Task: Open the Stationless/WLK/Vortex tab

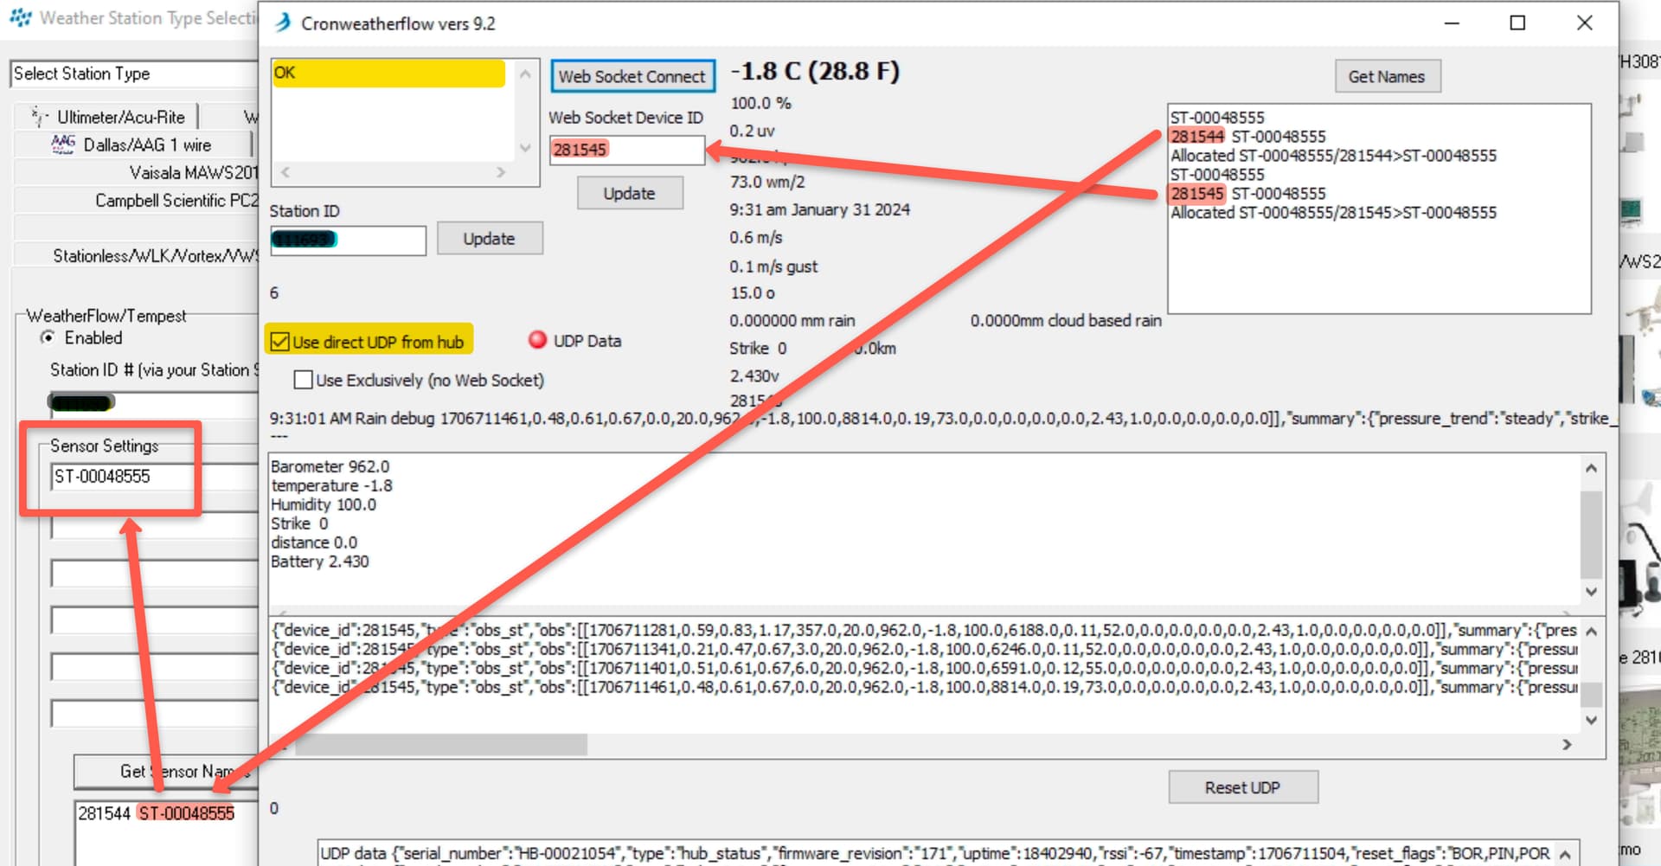Action: coord(137,255)
